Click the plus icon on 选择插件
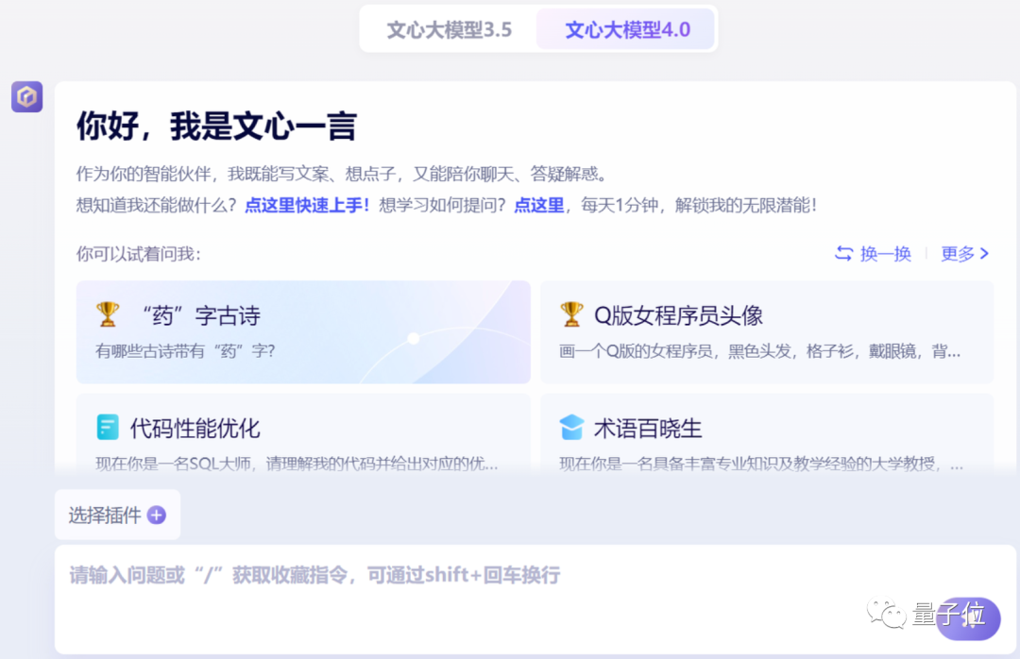The image size is (1020, 659). pyautogui.click(x=157, y=515)
